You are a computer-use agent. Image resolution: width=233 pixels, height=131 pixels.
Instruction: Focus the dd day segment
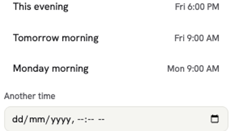(x=18, y=119)
